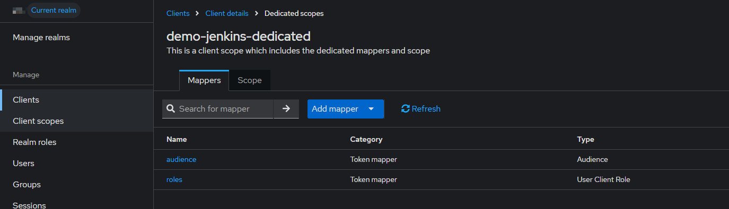Click the Category column header
Viewport: 729px width, 209px height.
click(366, 139)
